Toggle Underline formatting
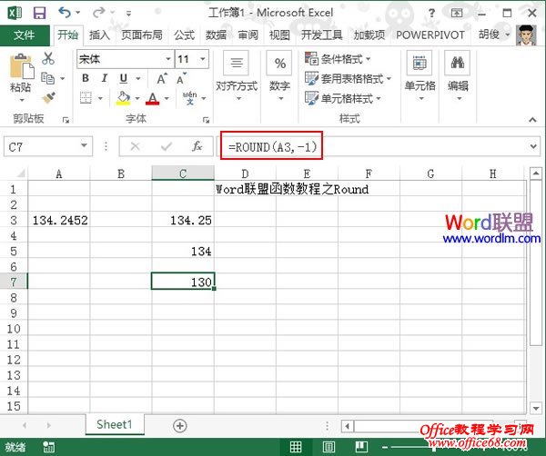This screenshot has height=456, width=546. click(x=123, y=78)
